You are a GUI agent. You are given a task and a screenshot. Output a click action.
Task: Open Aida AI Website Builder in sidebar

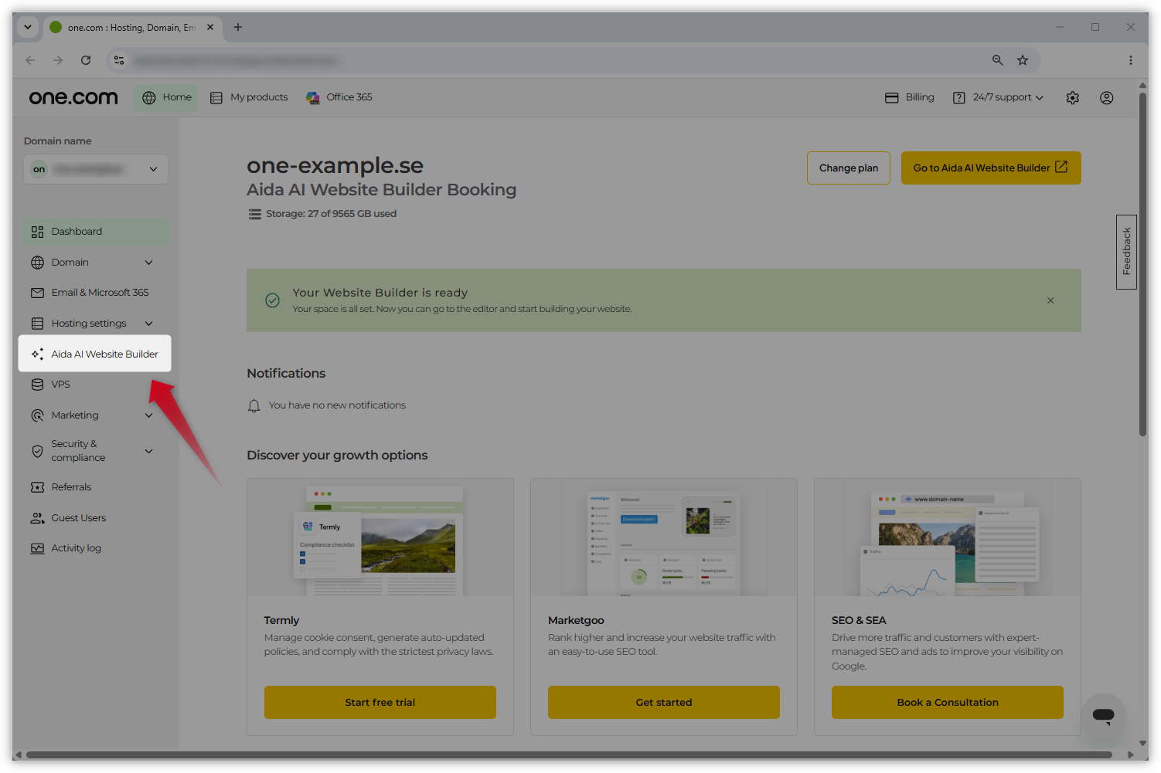(95, 354)
